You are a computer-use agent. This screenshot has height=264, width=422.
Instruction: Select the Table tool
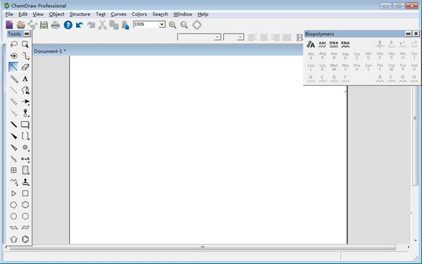(x=14, y=170)
